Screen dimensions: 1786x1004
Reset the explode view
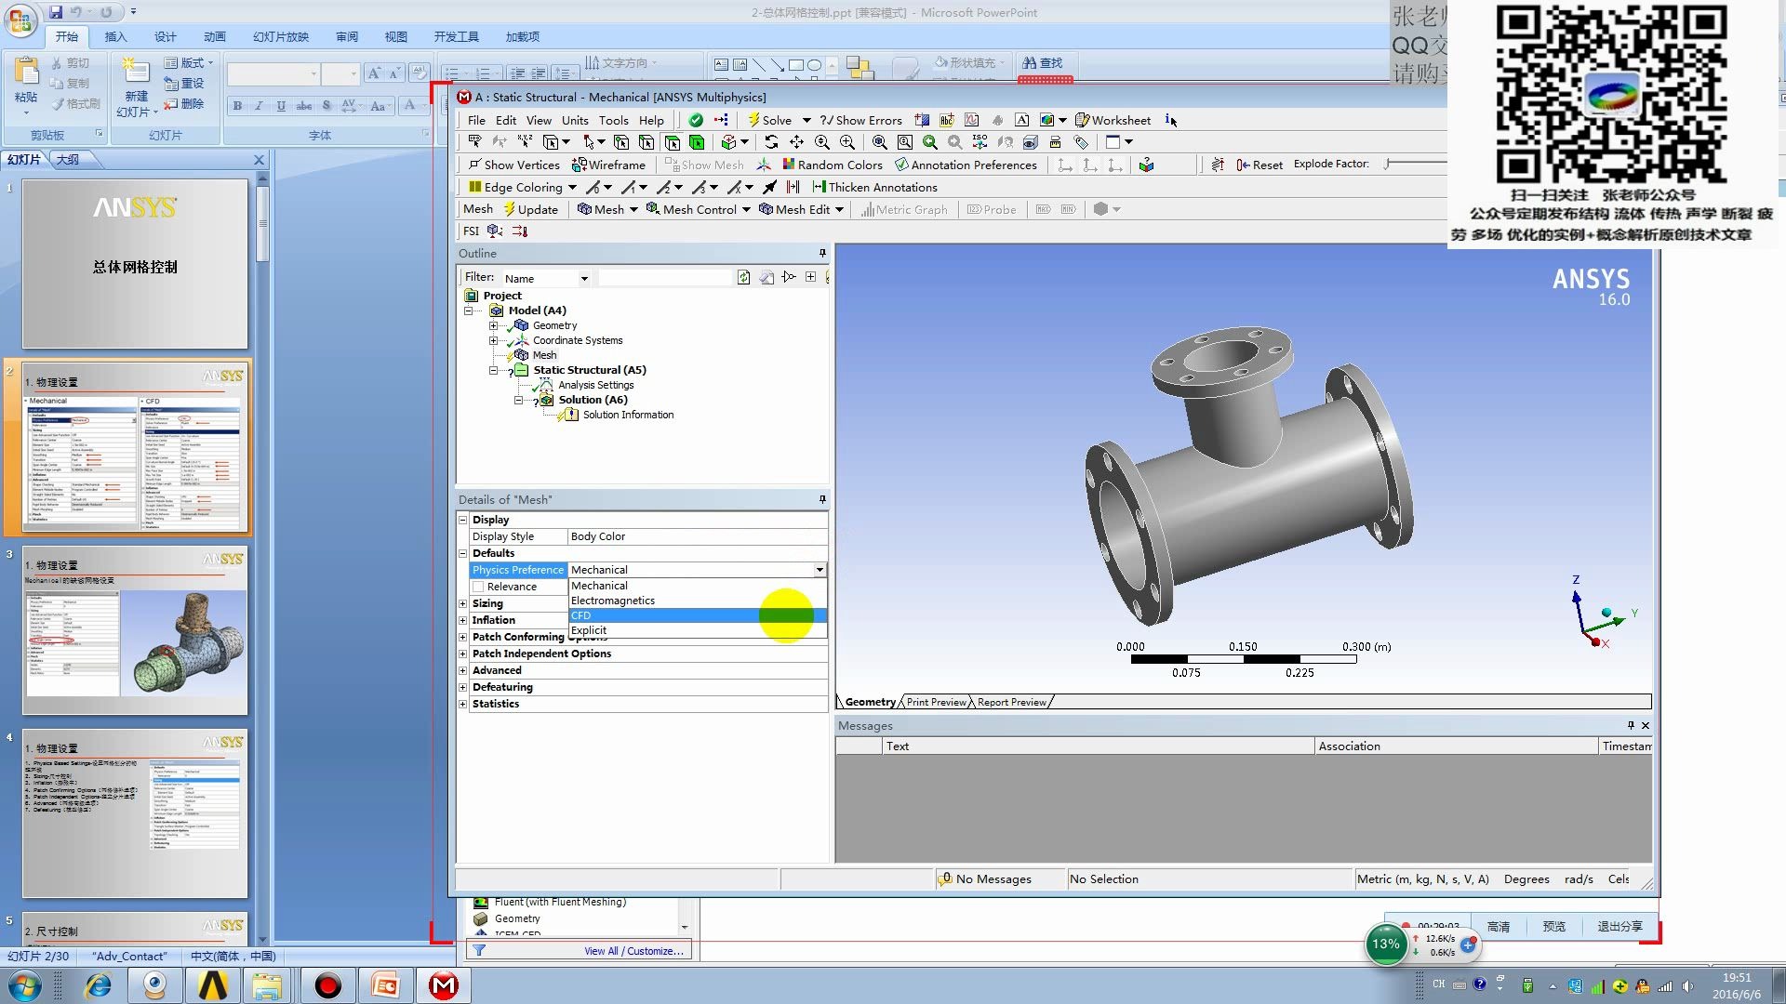[x=1260, y=165]
